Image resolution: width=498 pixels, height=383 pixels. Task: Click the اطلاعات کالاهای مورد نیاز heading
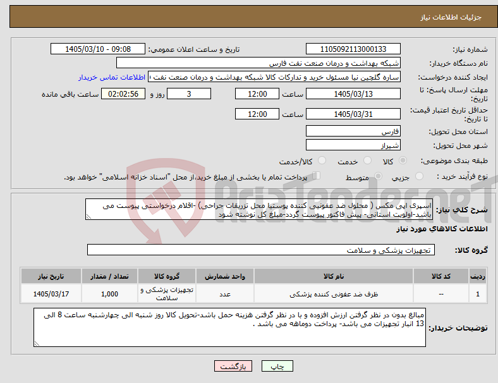(x=442, y=229)
